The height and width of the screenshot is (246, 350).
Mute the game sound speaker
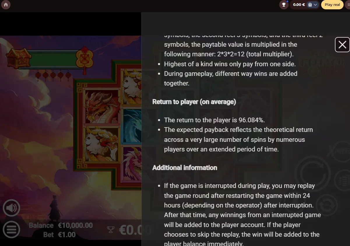click(11, 208)
